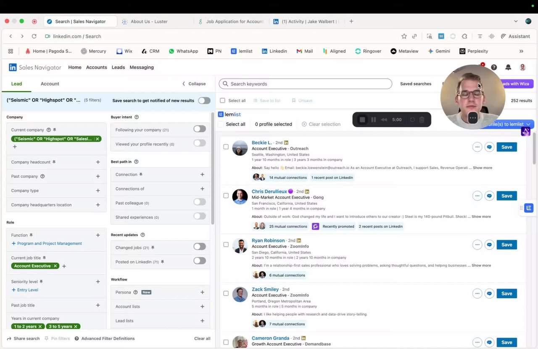Expand the Company type filter
The height and width of the screenshot is (349, 538).
pyautogui.click(x=98, y=190)
